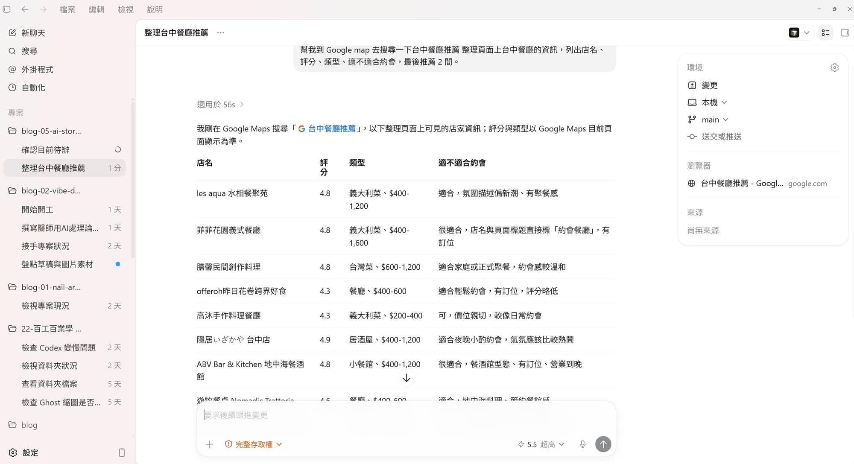Go forward with the right arrow
The width and height of the screenshot is (854, 464).
[x=43, y=9]
